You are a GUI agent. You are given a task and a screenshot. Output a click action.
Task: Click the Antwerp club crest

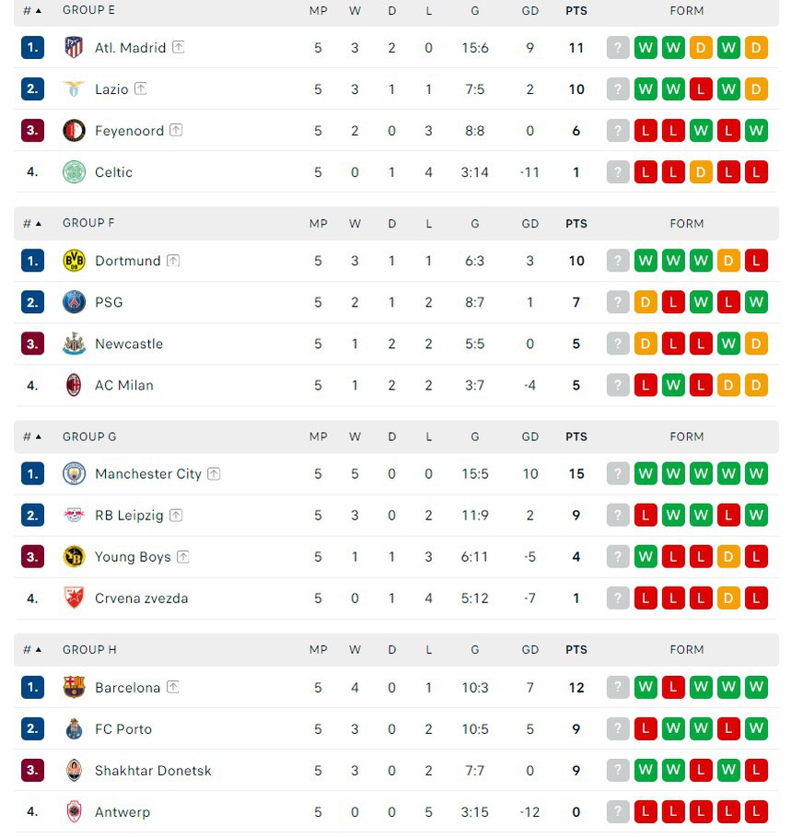[74, 811]
